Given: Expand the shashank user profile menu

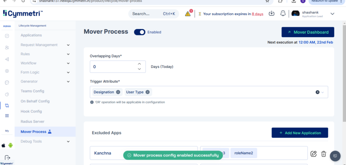Looking at the screenshot, I should pyautogui.click(x=332, y=14).
